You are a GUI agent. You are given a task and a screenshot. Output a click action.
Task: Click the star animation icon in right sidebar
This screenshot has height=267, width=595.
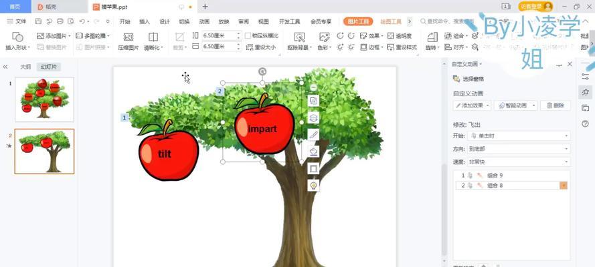[585, 92]
